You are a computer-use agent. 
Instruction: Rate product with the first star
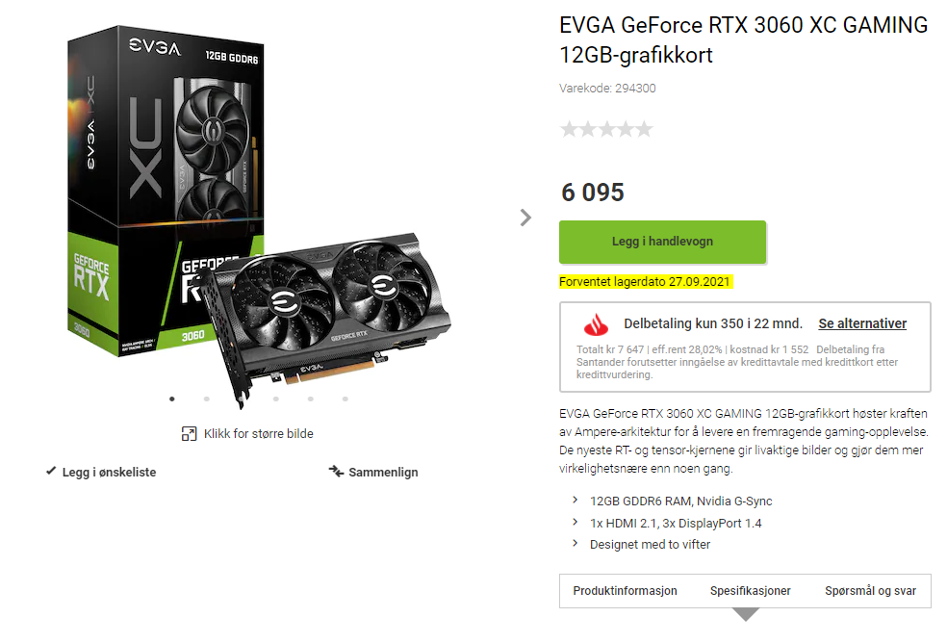(569, 129)
